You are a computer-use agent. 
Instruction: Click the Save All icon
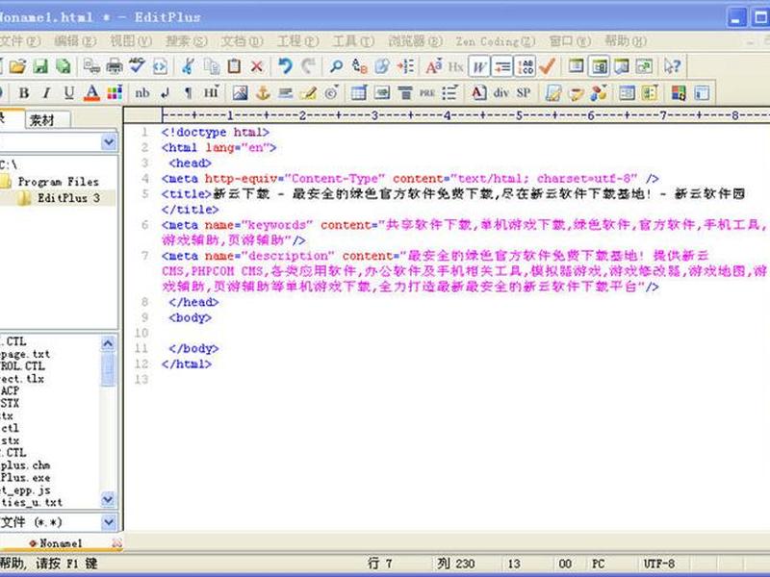(x=63, y=66)
